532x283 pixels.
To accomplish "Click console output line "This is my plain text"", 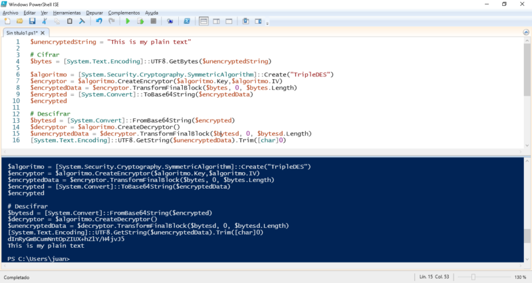I will [46, 246].
